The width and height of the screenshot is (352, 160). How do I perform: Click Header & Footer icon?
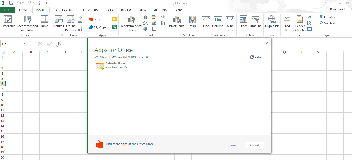coord(300,19)
